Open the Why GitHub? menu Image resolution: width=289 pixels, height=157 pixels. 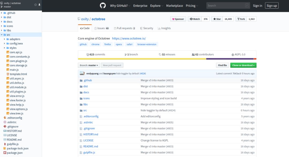(120, 6)
